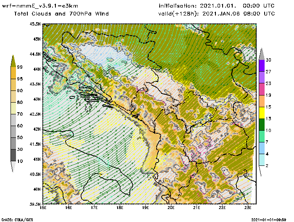
Task: Click the 99 label on cloud legend
Action: (x=20, y=67)
